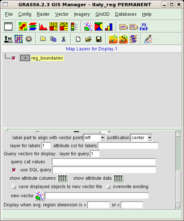Click pane divider sash handle
The image size is (184, 221).
coord(6,129)
